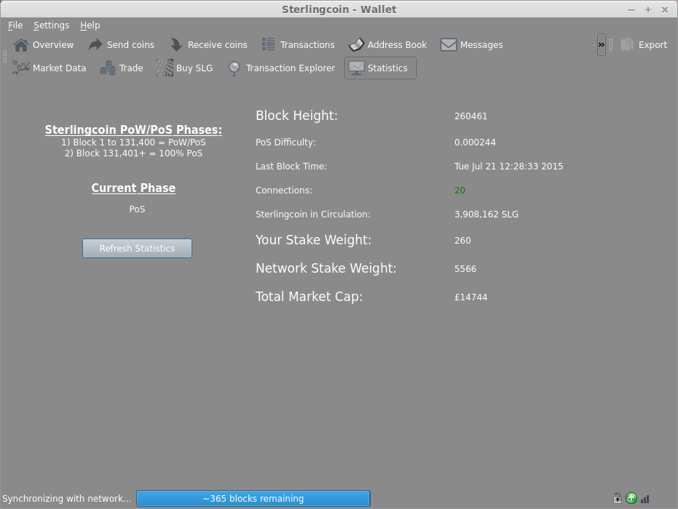Click the PoS Difficulty value 0.000244
The width and height of the screenshot is (678, 509).
[x=475, y=143]
